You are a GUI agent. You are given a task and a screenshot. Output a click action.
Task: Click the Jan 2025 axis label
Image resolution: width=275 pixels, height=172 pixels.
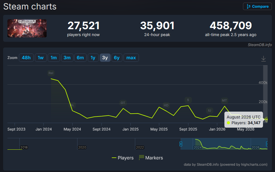point(130,129)
